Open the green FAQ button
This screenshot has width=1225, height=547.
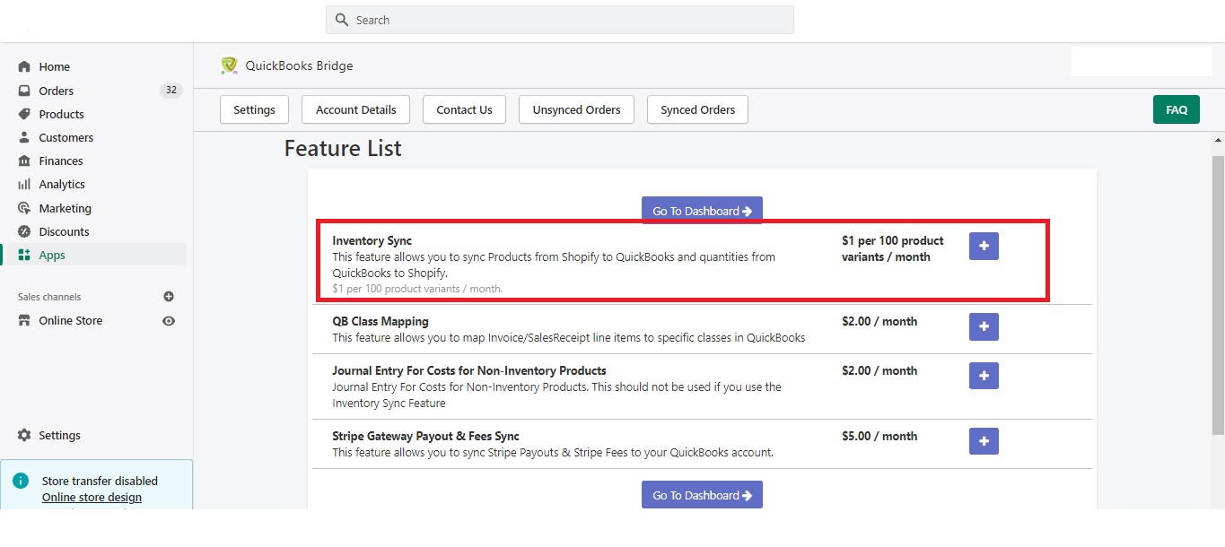point(1177,109)
